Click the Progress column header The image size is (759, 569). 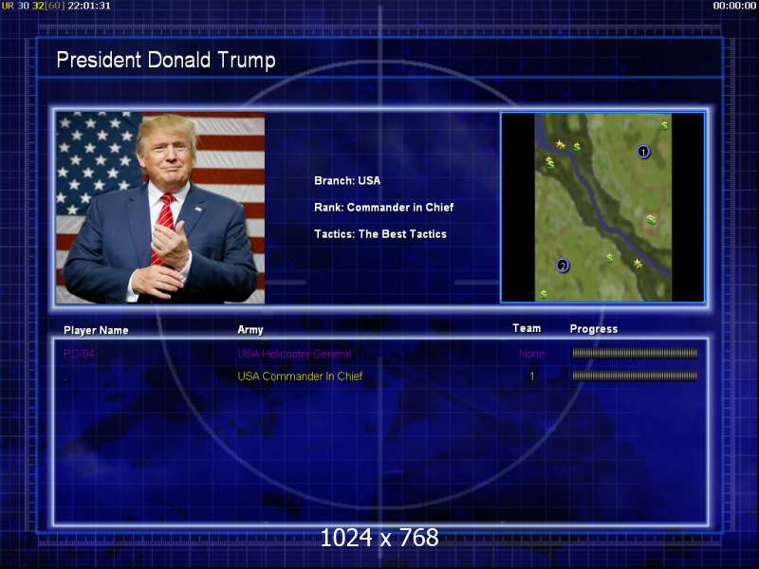(x=594, y=329)
